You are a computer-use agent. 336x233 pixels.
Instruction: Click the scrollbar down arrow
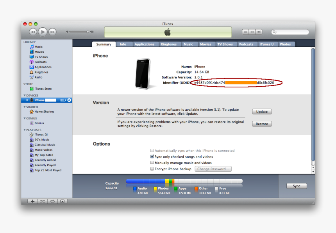[x=313, y=172]
